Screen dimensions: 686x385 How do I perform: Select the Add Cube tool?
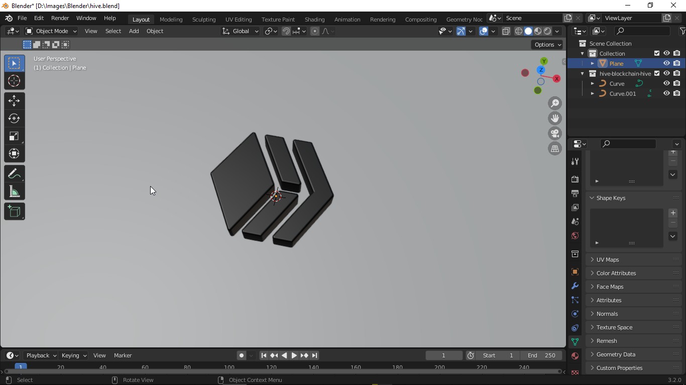point(14,212)
